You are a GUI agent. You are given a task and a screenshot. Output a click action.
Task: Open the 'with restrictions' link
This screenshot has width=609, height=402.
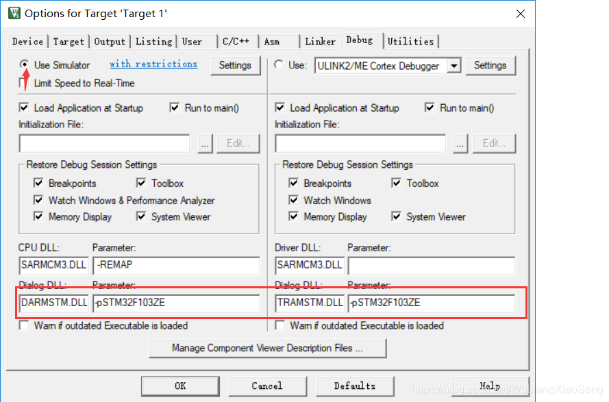coord(153,64)
